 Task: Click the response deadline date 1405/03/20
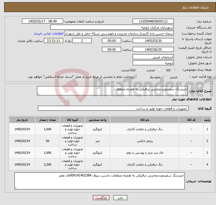tap(153, 41)
